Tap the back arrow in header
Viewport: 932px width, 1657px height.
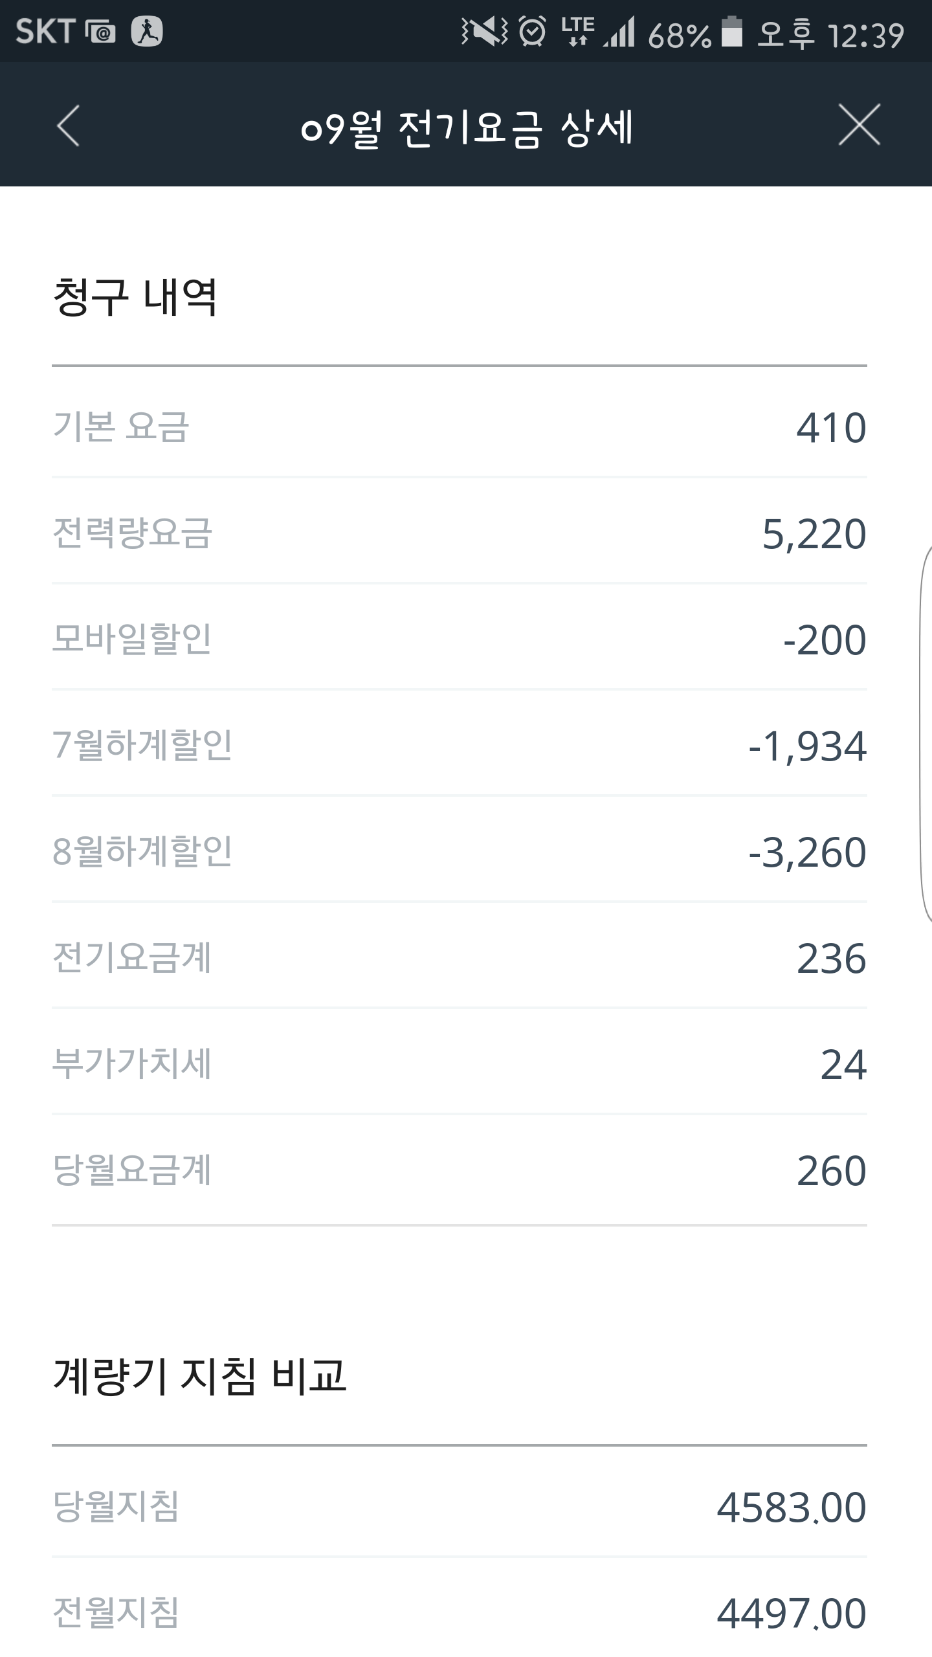pos(68,126)
